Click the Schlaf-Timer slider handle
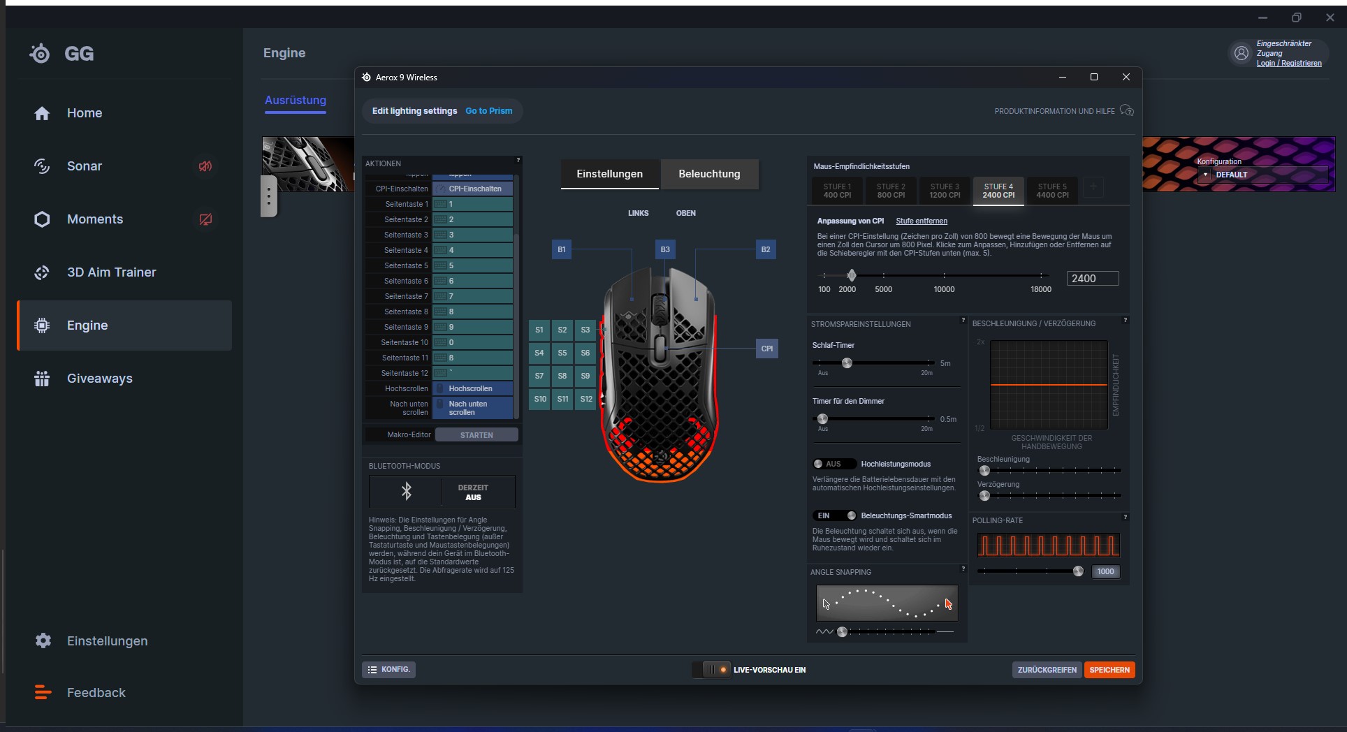This screenshot has height=732, width=1347. click(847, 363)
